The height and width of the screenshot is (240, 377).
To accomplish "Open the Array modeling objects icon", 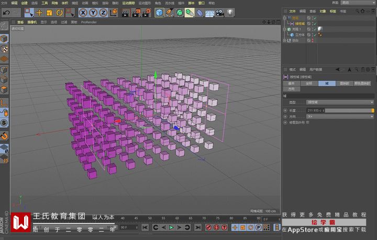I will (x=190, y=13).
